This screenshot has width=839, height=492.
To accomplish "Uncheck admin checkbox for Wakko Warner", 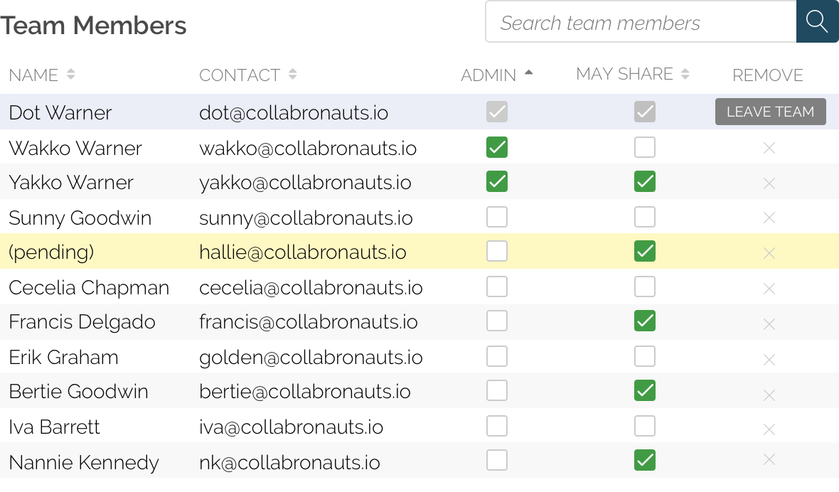I will click(x=496, y=147).
